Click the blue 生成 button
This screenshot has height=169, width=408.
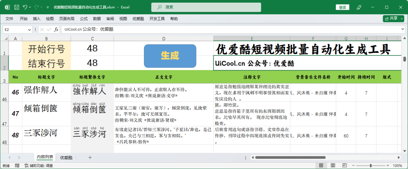170,56
